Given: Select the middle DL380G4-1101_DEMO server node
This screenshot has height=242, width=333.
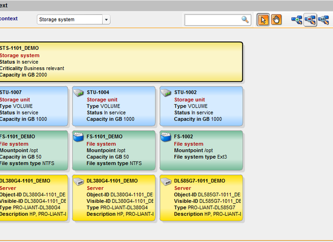Looking at the screenshot, I should [113, 198].
